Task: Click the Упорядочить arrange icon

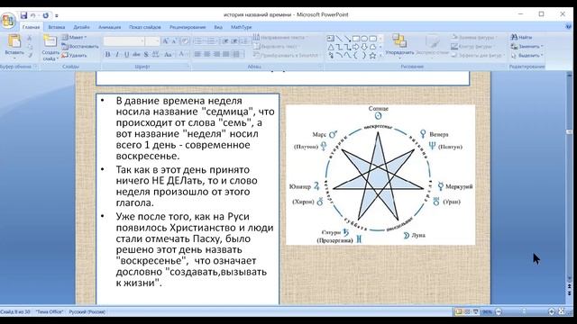Action: [x=398, y=41]
